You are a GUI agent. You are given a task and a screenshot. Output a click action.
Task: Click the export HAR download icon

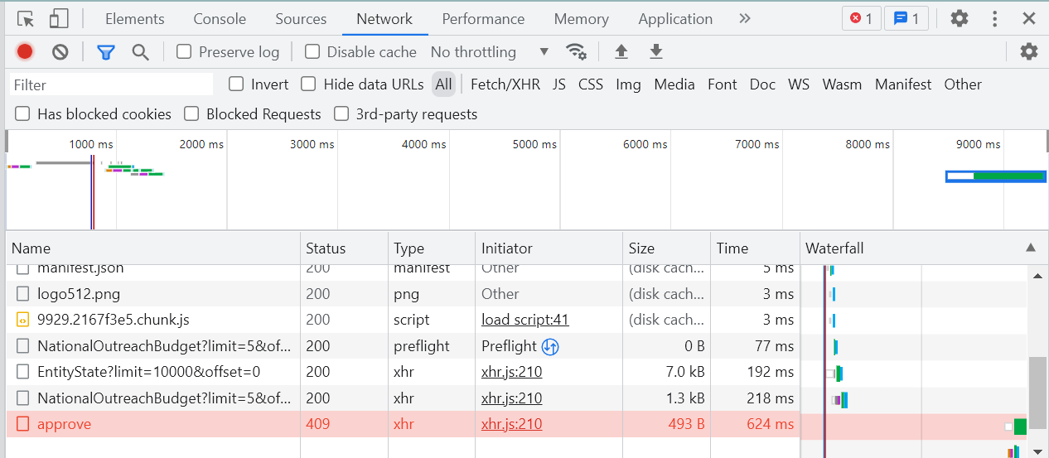point(656,52)
